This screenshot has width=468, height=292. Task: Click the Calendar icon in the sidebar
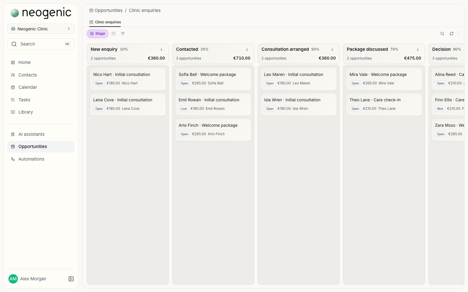tap(13, 87)
